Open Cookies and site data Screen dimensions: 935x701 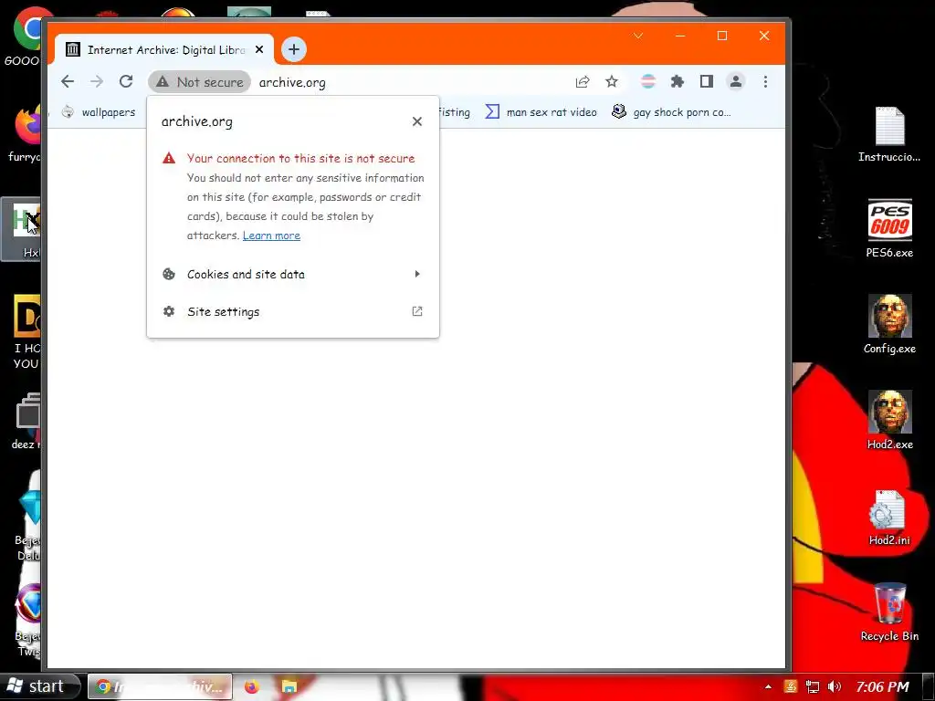[293, 274]
